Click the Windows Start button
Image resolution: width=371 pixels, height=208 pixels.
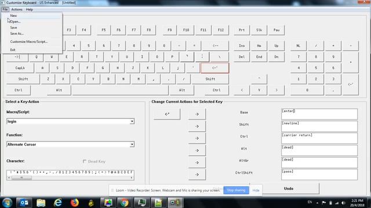click(x=7, y=203)
